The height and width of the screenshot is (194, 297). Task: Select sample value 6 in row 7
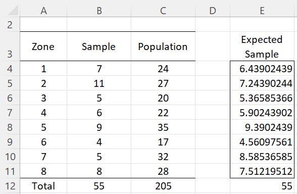point(99,112)
